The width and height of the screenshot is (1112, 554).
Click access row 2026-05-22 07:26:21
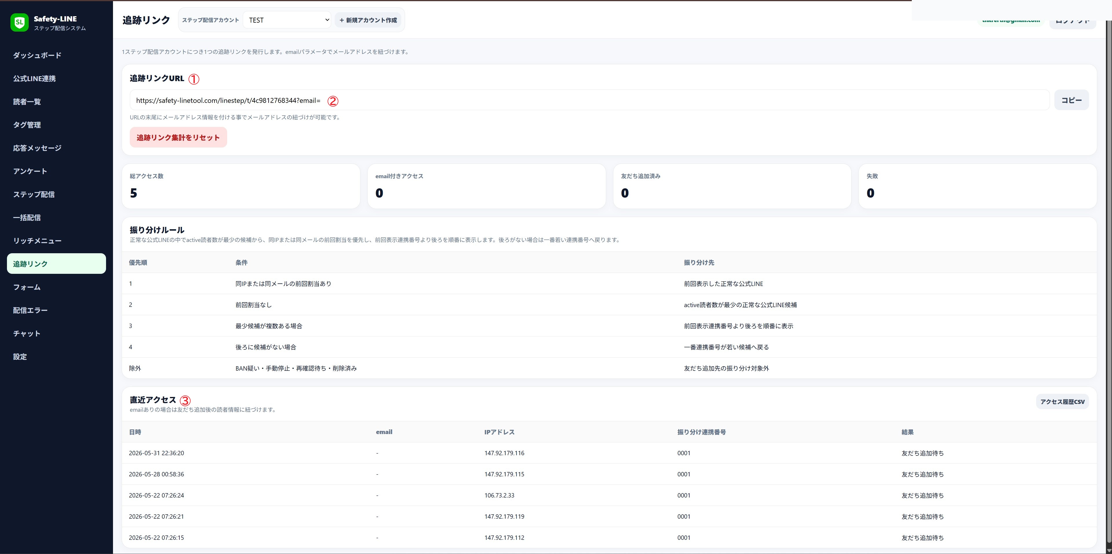click(609, 516)
